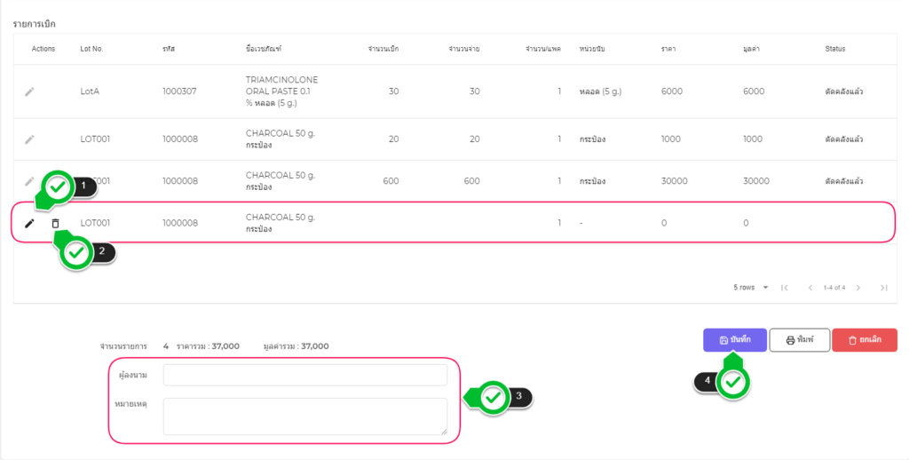
Task: Click the ราคา price column header
Action: click(x=668, y=49)
